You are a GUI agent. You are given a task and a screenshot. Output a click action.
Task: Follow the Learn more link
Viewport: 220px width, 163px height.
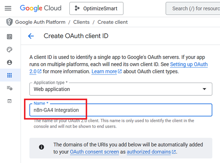point(104,71)
